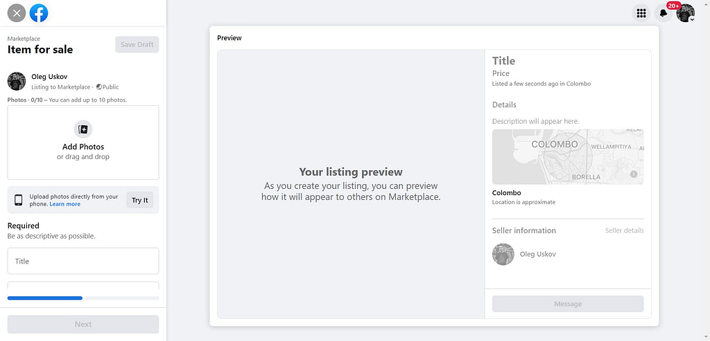Click the Public audience globe icon

pos(98,86)
